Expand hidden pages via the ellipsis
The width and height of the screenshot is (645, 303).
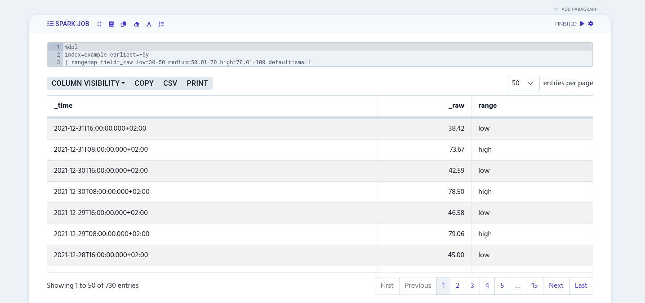[x=517, y=286]
